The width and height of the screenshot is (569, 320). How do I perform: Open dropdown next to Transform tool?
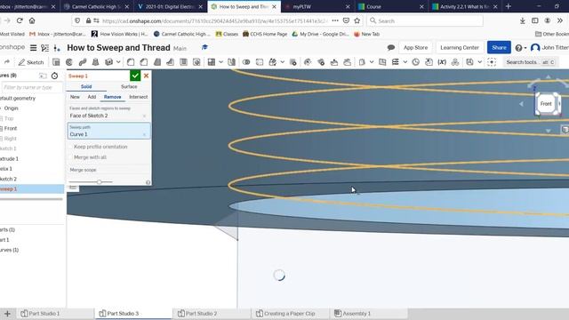[283, 62]
